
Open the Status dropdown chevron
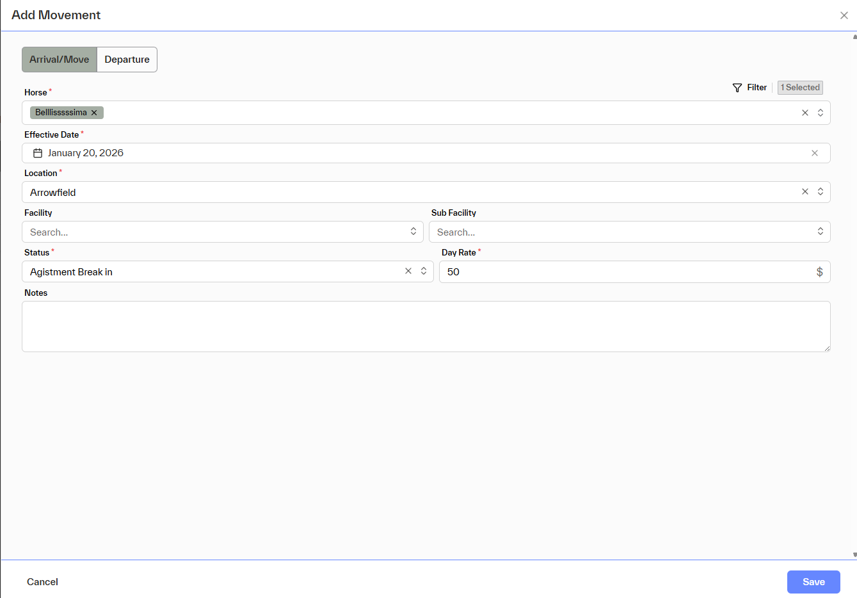pos(424,271)
